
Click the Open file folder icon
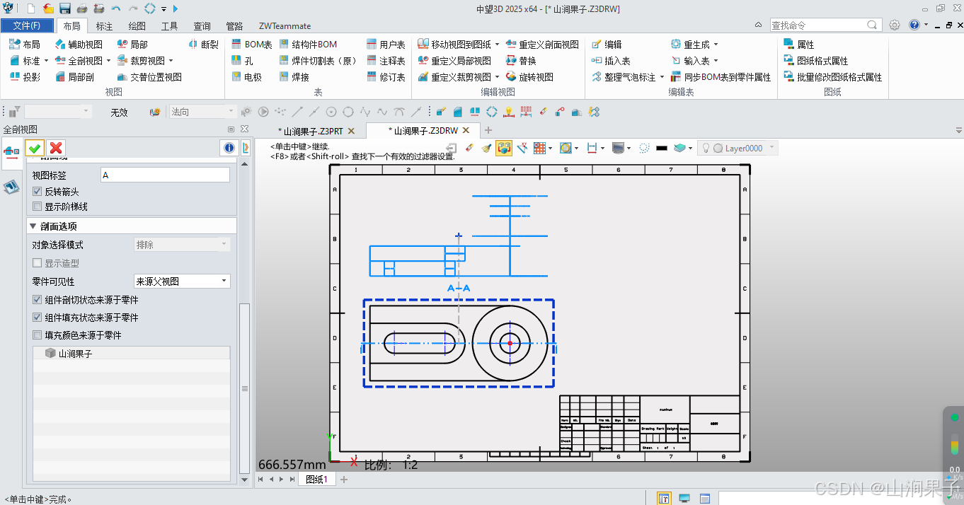tap(48, 8)
